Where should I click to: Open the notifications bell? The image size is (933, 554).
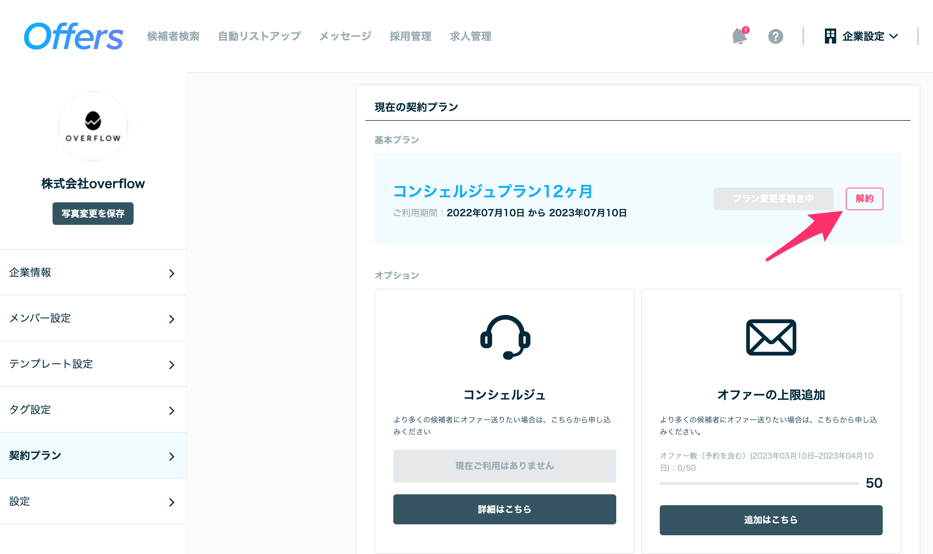coord(740,36)
